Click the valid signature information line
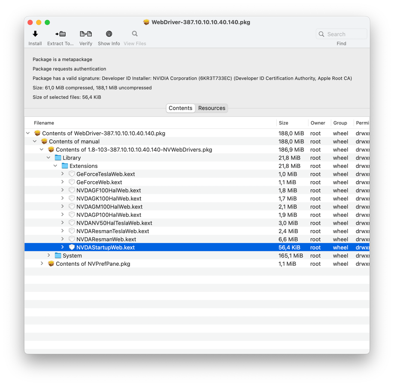 click(192, 78)
